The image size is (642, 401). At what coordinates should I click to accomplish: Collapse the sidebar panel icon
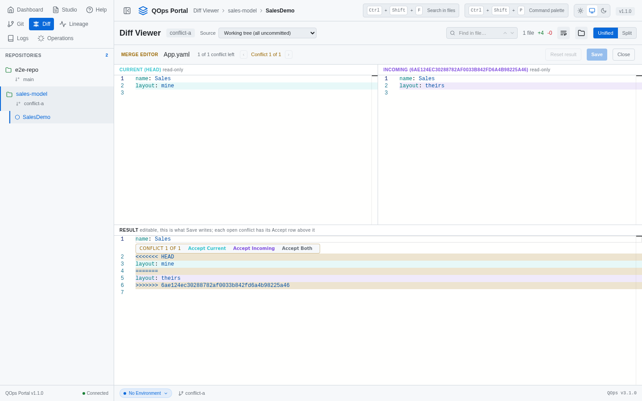127,11
